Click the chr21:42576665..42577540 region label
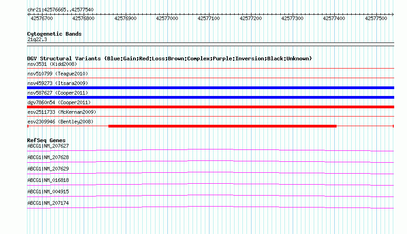This screenshot has width=407, height=234. 60,10
